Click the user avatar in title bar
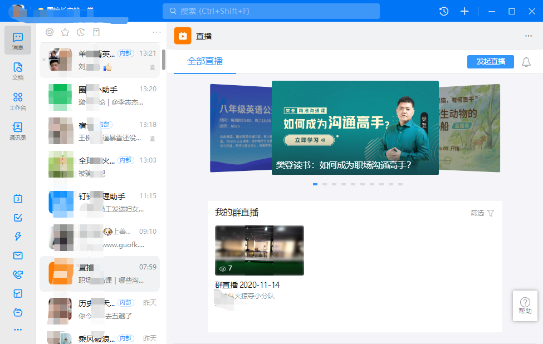The image size is (543, 344). coord(17,11)
